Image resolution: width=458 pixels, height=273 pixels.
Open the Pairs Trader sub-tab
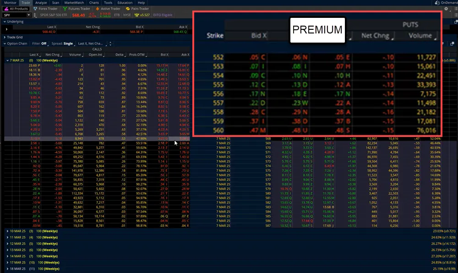pos(137,9)
